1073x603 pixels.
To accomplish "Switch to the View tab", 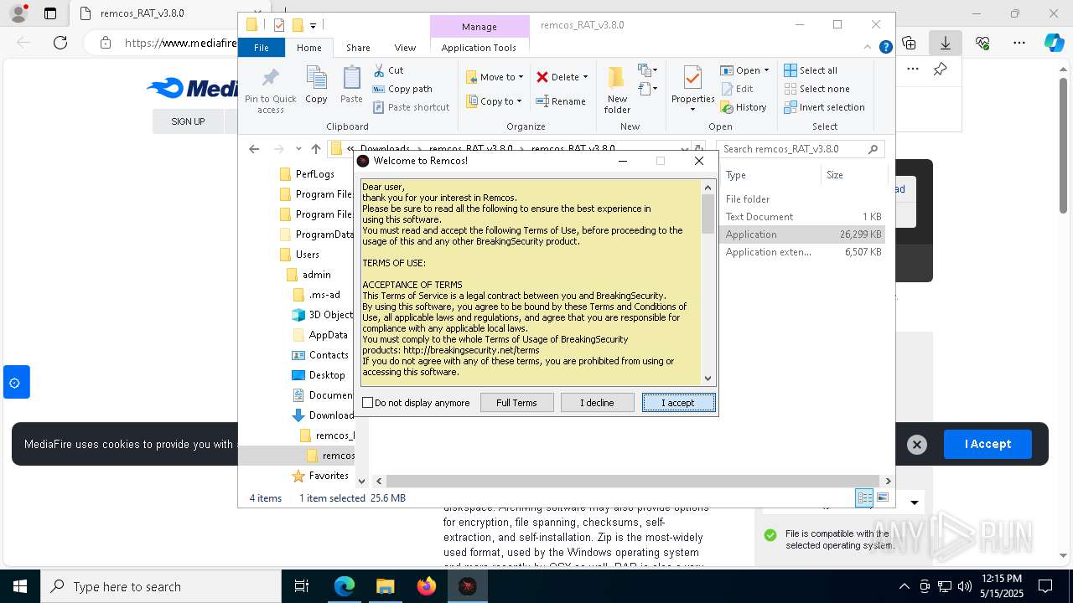I will click(x=405, y=48).
